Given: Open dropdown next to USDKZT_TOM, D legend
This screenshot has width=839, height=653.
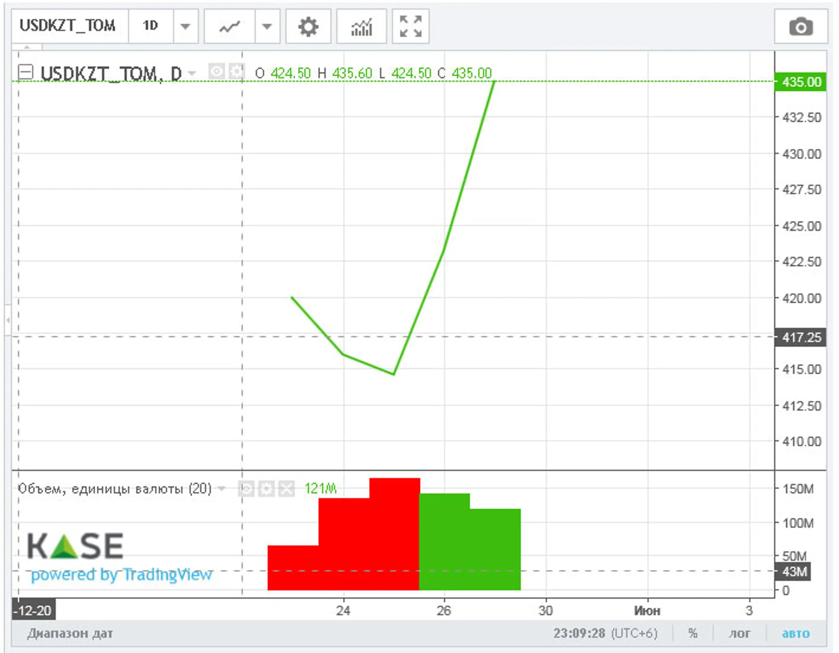Looking at the screenshot, I should coord(192,73).
